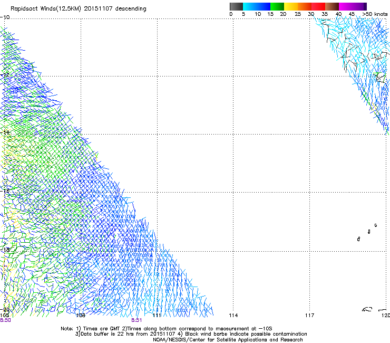Click the gray 0-5 knots color band
Screen dimensions: 390x343
coord(236,6)
